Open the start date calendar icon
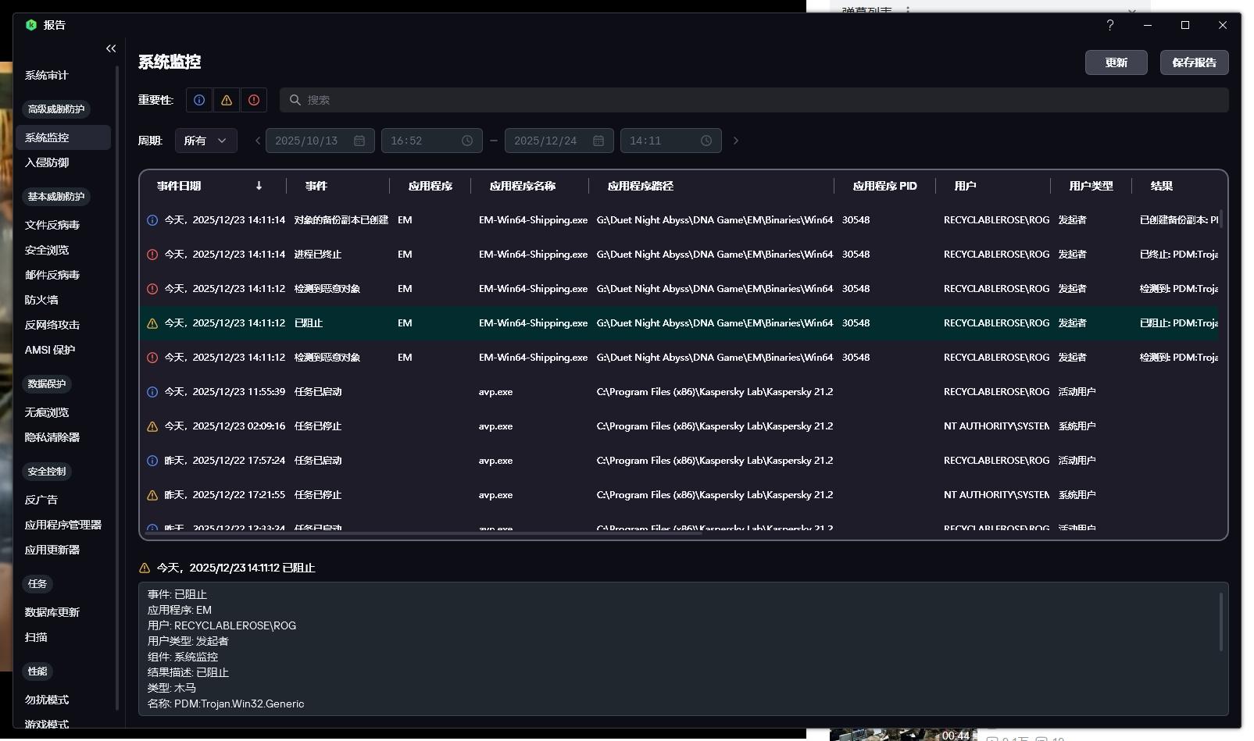Viewport: 1254px width, 741px height. 359,141
